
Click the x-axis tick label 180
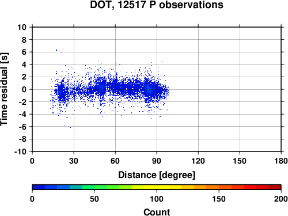click(281, 161)
